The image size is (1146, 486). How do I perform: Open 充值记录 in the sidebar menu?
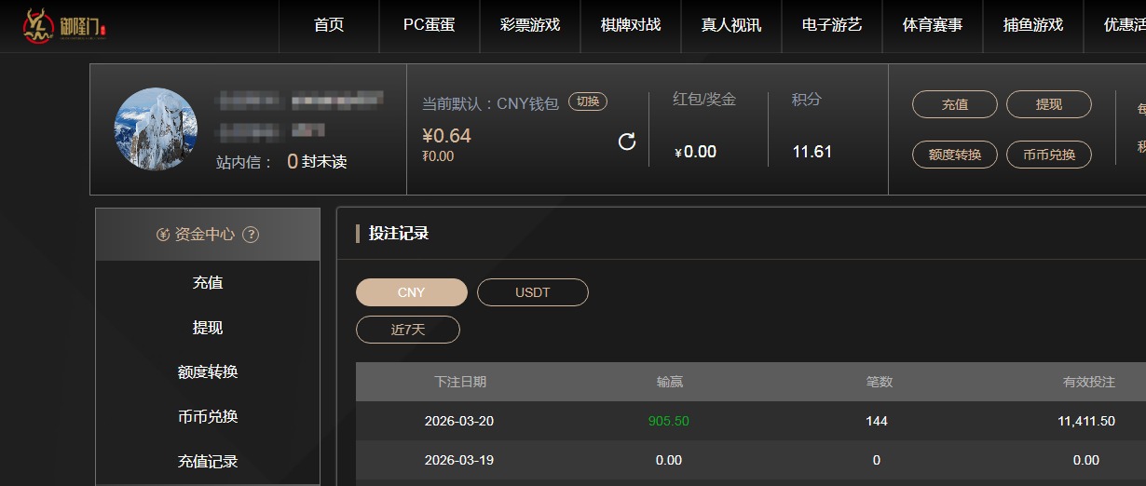click(x=208, y=462)
